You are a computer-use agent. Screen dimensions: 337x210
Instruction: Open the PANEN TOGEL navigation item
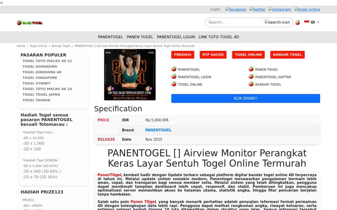coord(140,37)
